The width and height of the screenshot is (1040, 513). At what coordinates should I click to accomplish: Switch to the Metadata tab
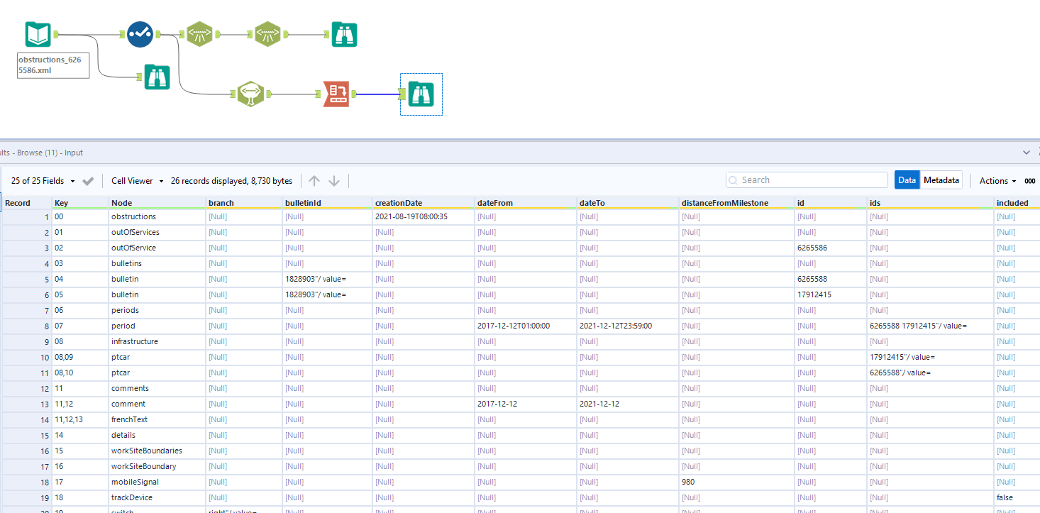941,180
